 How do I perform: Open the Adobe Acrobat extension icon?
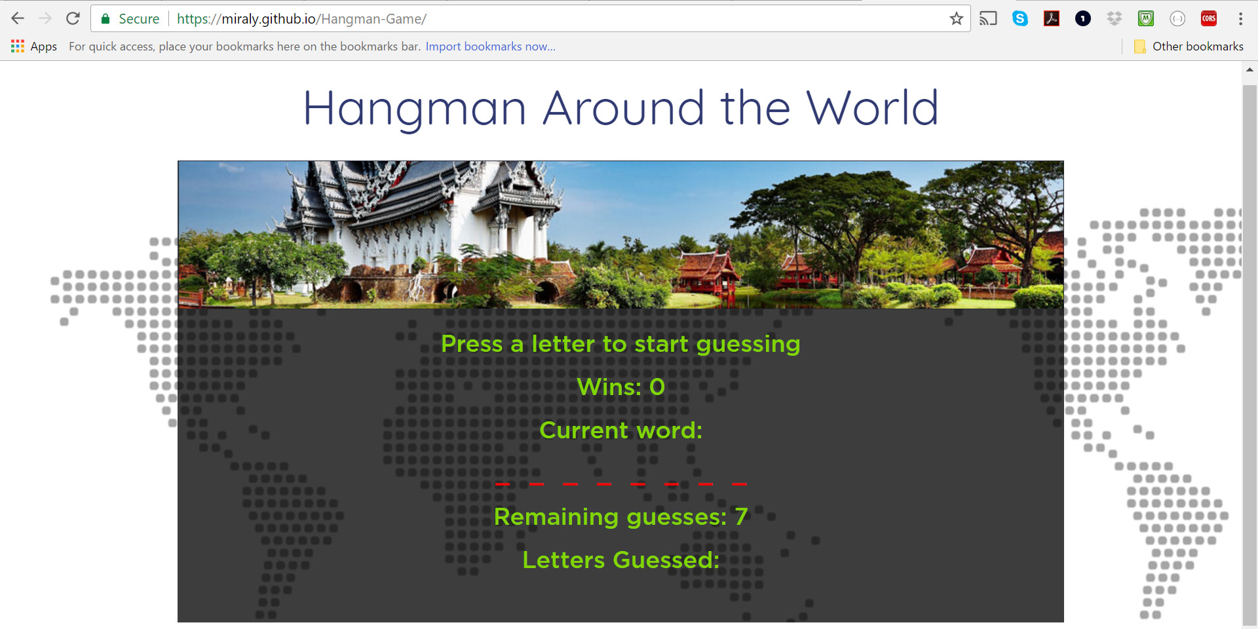1052,18
